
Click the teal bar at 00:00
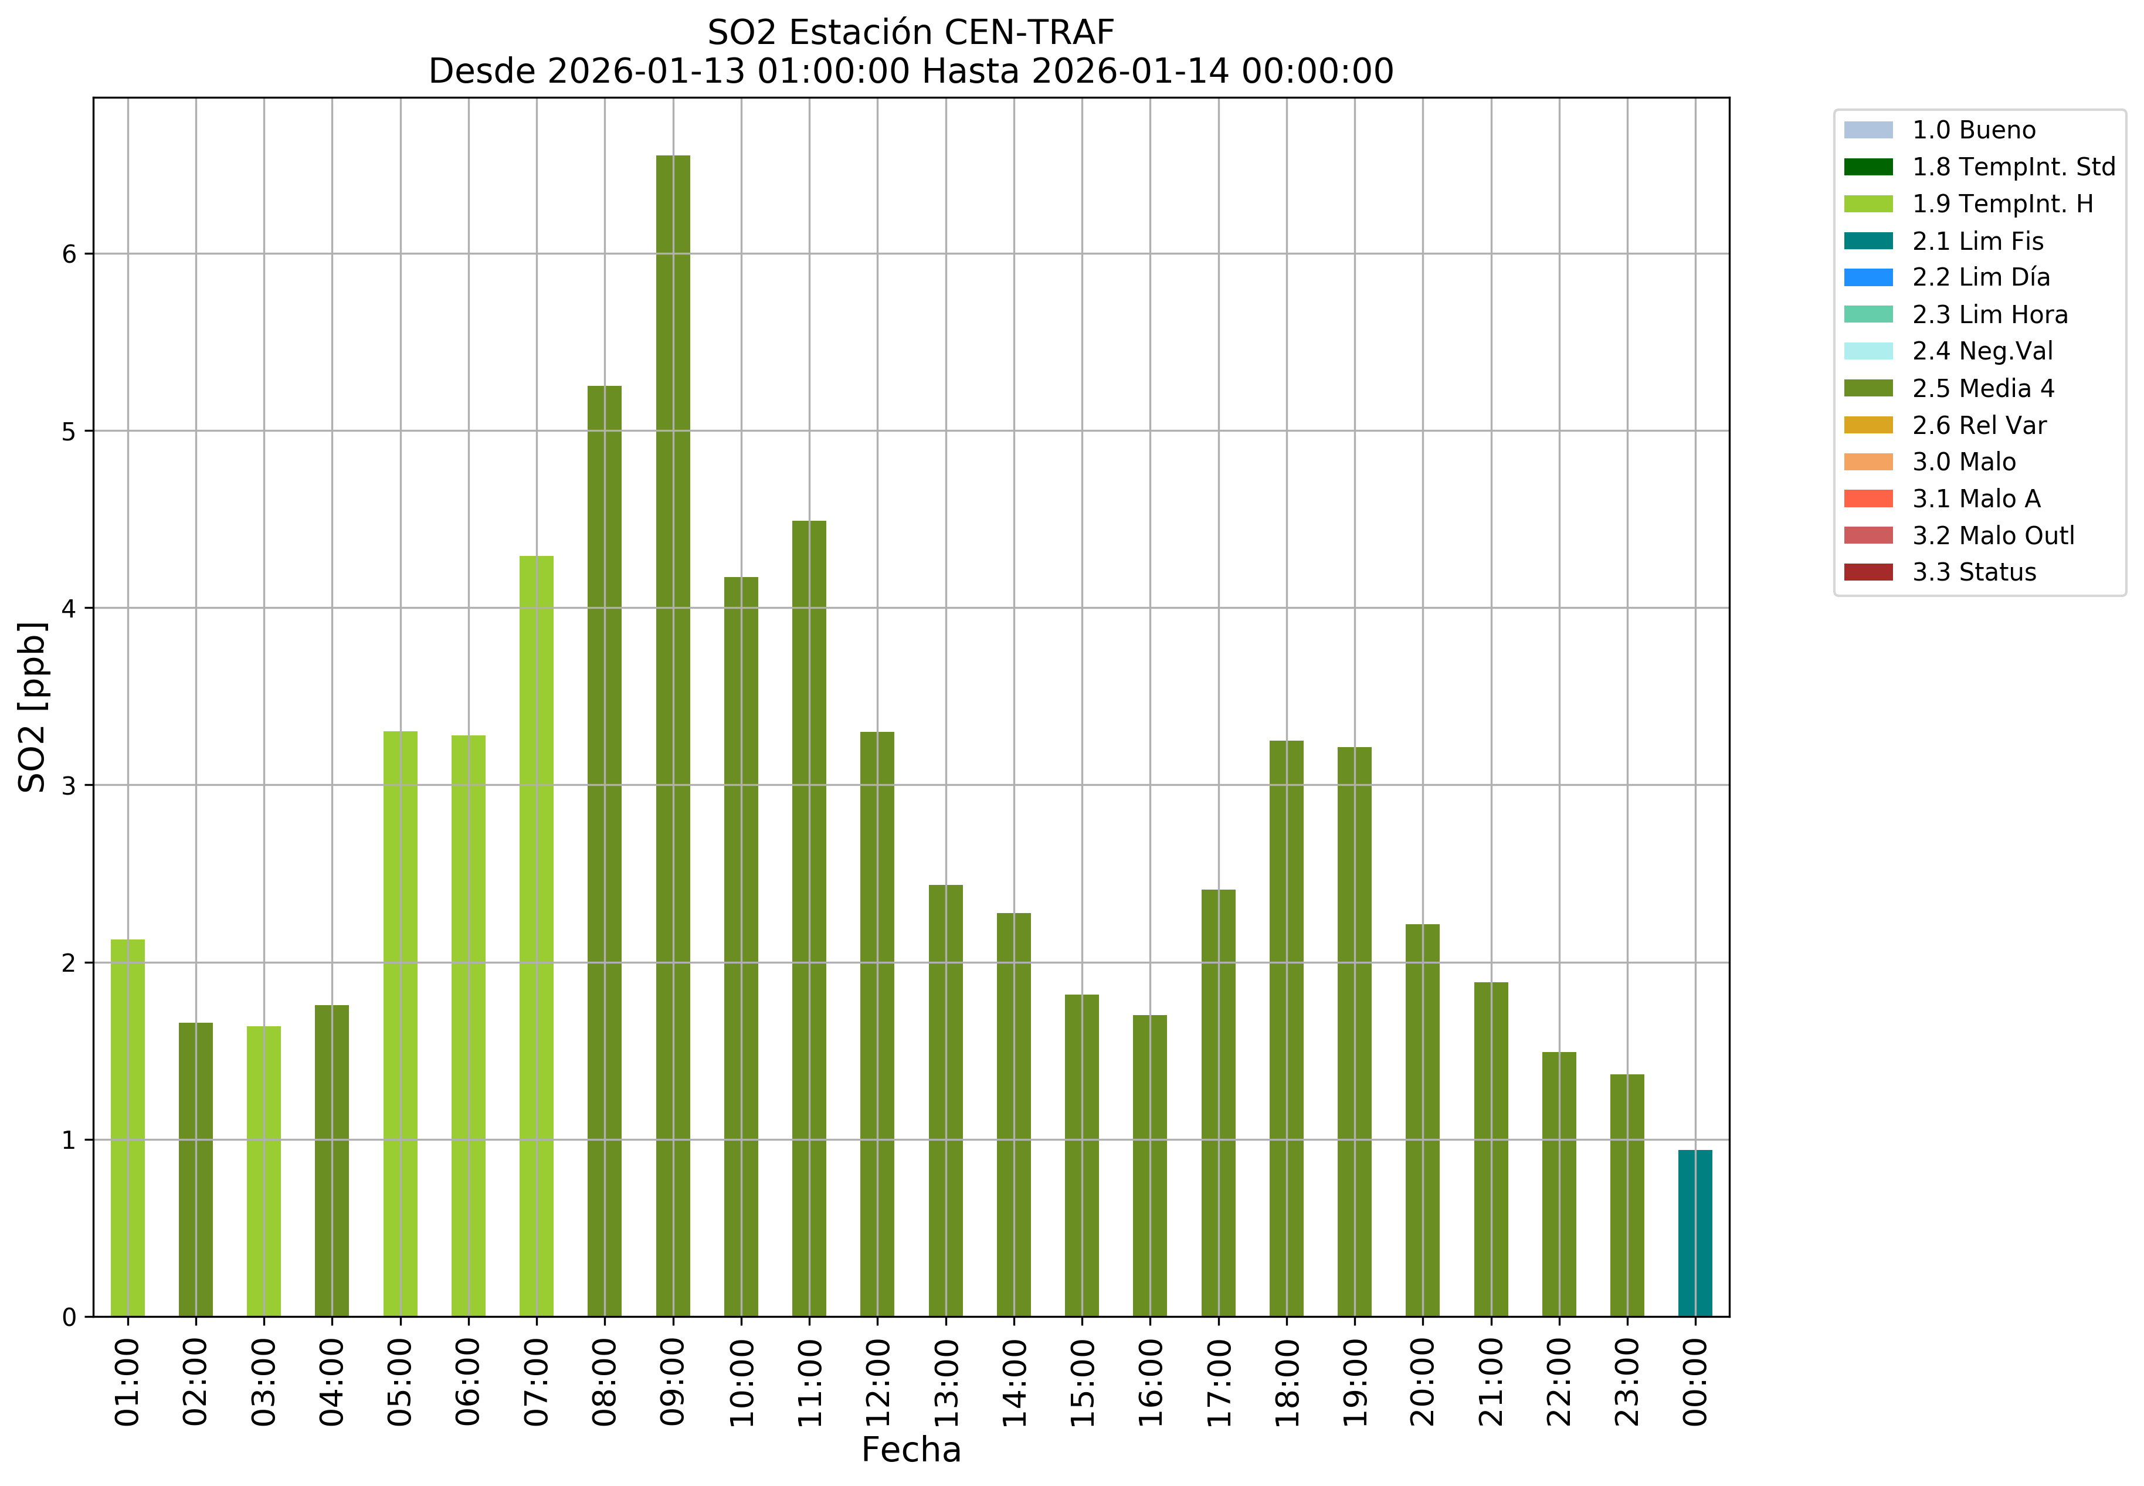[1694, 1233]
